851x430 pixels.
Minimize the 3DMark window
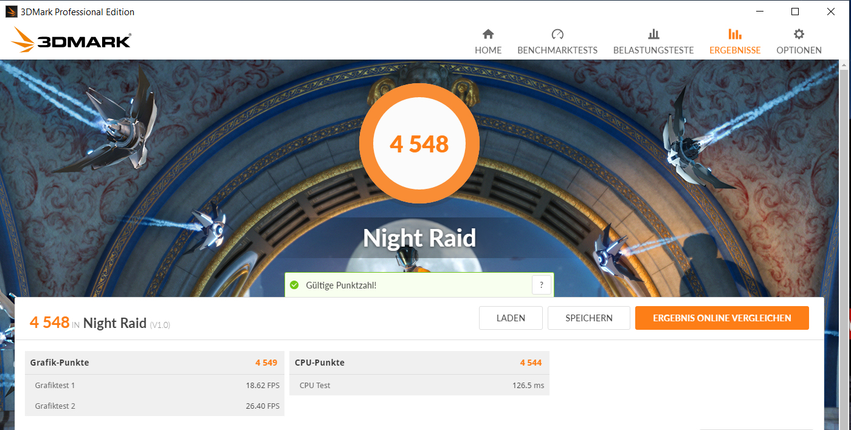(759, 12)
